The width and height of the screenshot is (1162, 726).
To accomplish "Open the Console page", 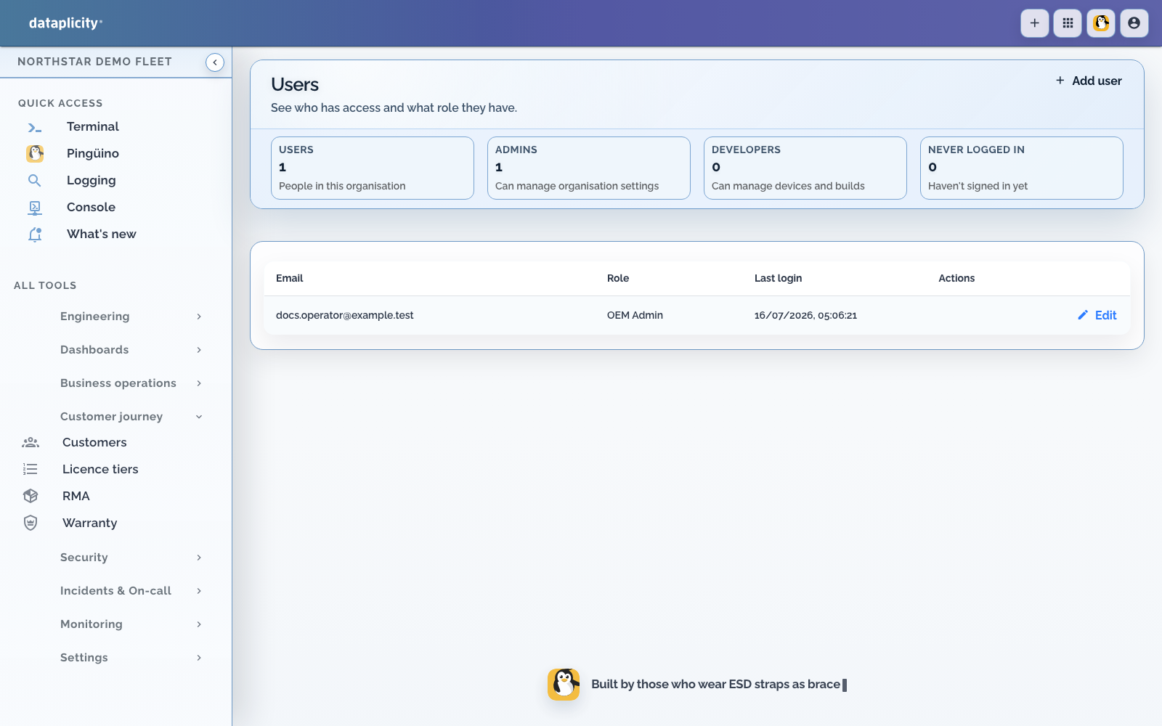I will pyautogui.click(x=91, y=208).
